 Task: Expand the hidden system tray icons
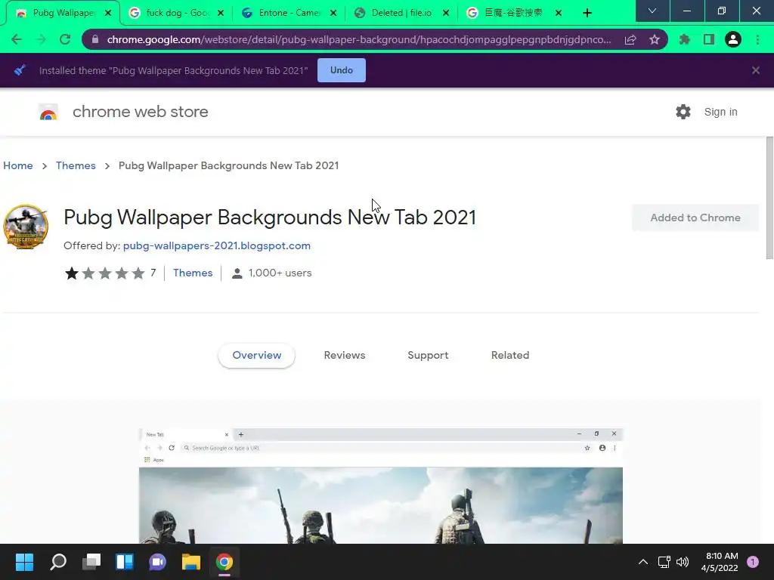coord(642,562)
